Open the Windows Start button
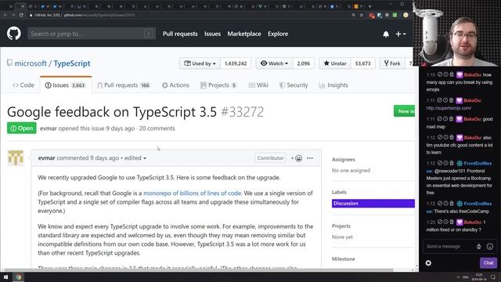 coord(5,277)
